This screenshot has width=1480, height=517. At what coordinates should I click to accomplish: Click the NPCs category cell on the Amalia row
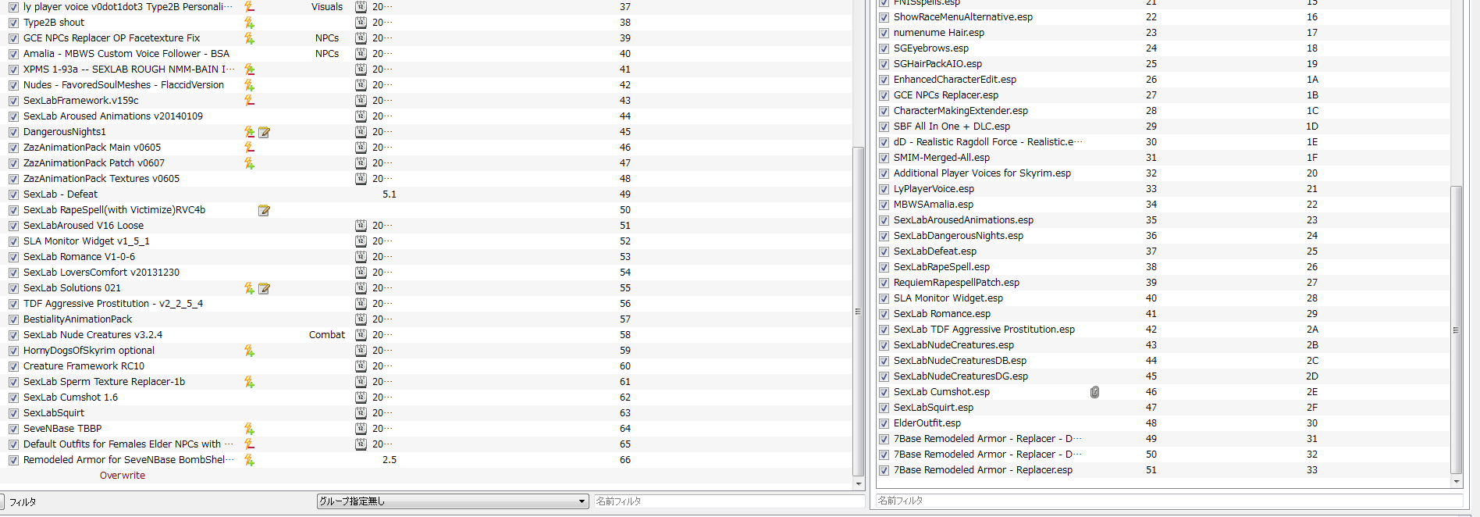(x=327, y=54)
